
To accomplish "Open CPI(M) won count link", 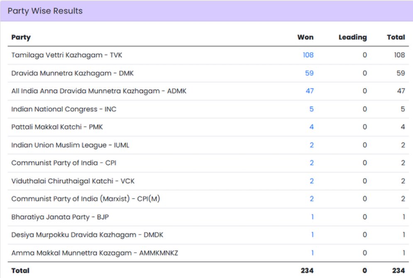I will [x=312, y=199].
